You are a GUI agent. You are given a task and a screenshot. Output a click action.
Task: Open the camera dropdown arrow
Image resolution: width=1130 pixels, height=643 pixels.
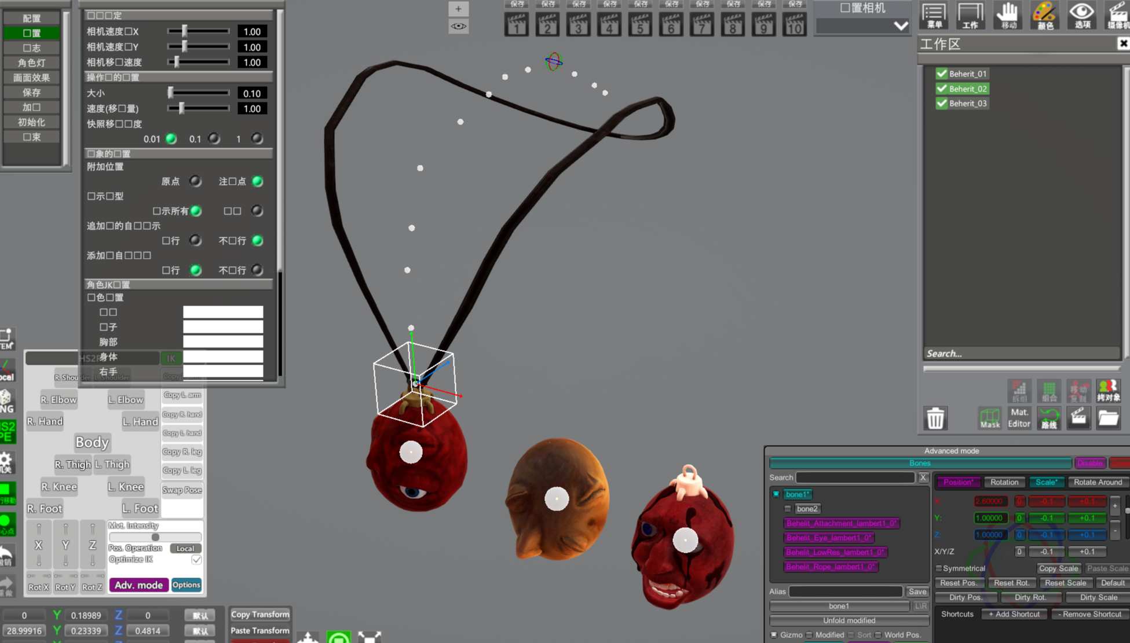[901, 25]
